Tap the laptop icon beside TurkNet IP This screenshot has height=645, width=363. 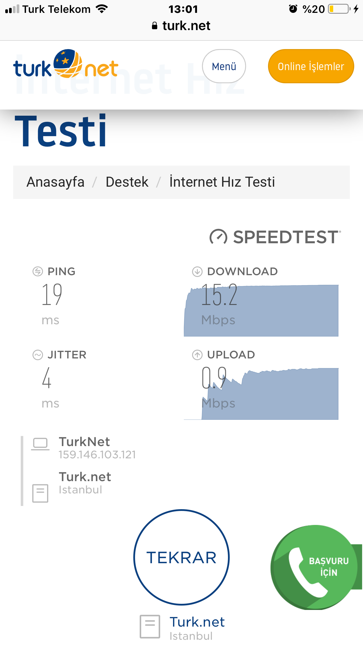coord(40,444)
